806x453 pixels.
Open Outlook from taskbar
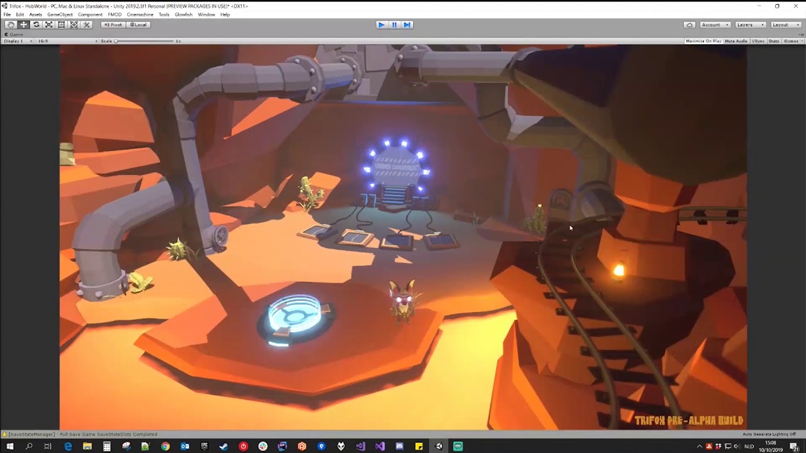pos(184,446)
